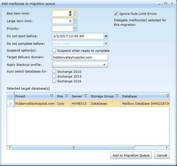
Task: Select the Databases storage group cell
Action: click(x=105, y=104)
